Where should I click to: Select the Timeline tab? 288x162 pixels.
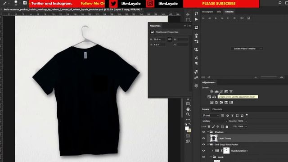pyautogui.click(x=229, y=12)
